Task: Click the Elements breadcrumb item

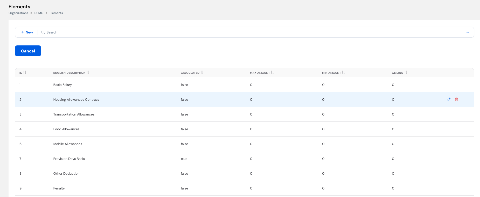Action: click(56, 13)
